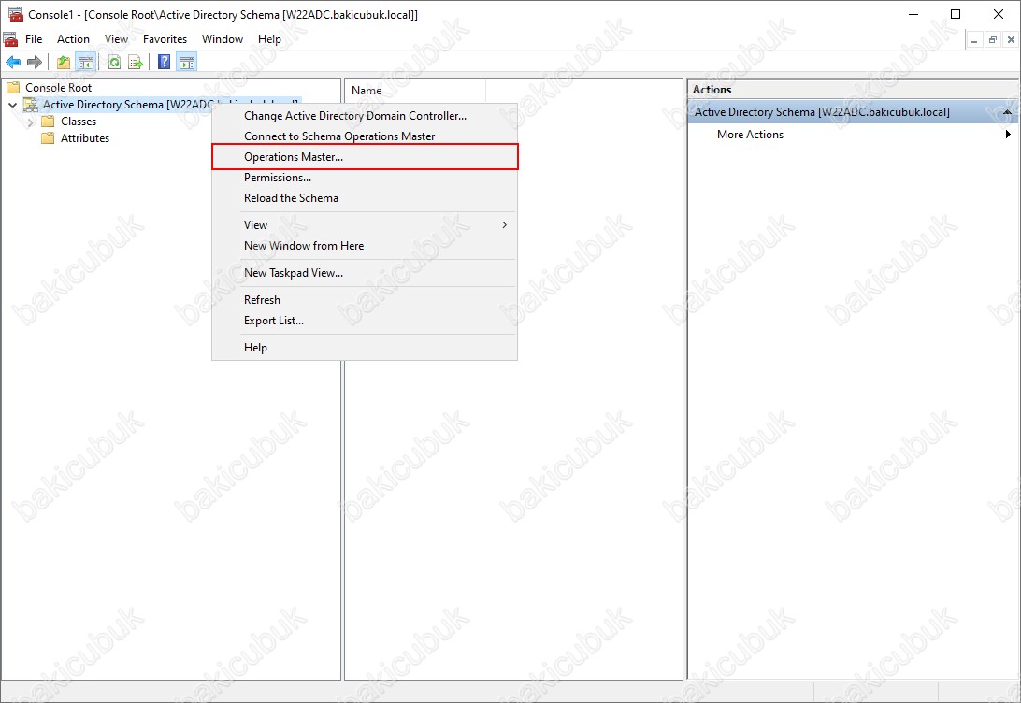Image resolution: width=1021 pixels, height=703 pixels.
Task: Minimize the inner MDI child window
Action: pos(974,39)
